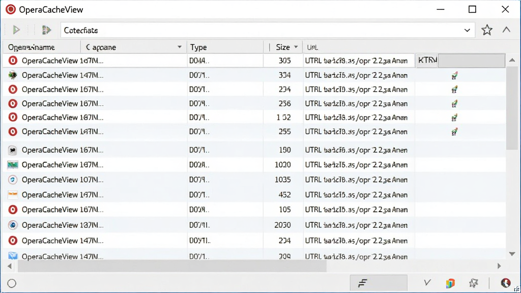Click the red Opera icon in status bar

(x=505, y=283)
